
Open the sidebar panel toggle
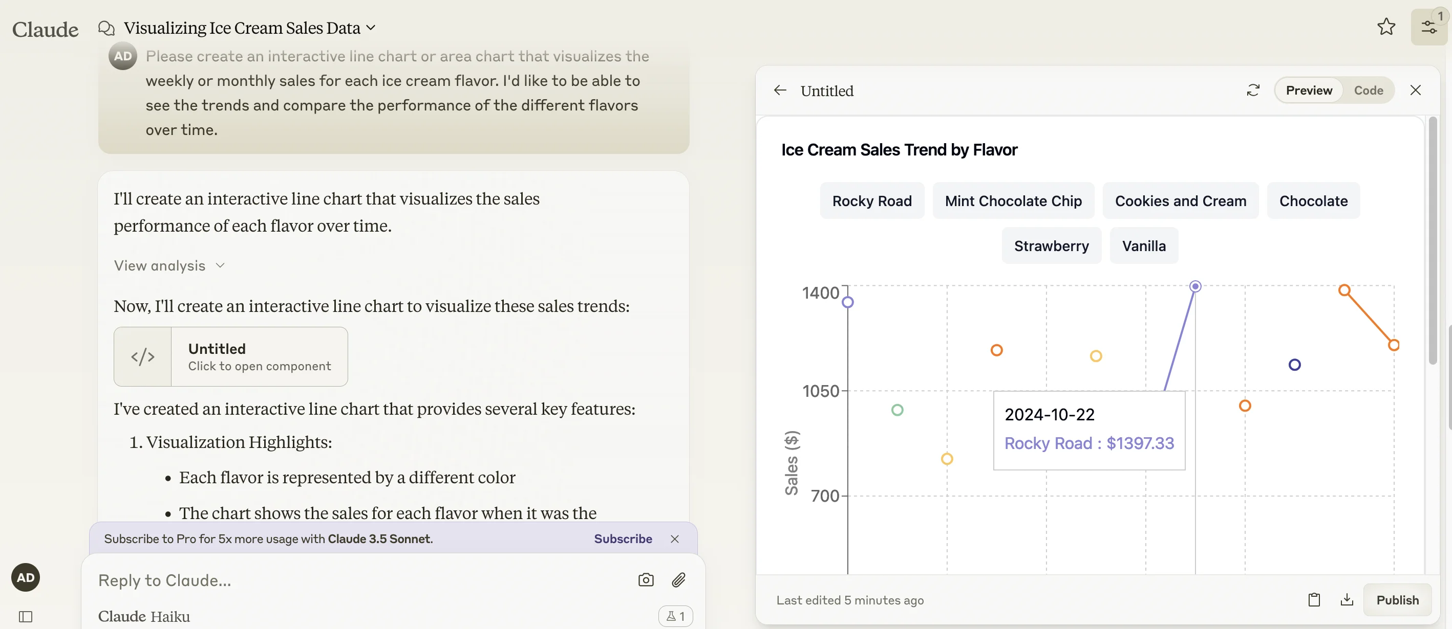tap(26, 616)
